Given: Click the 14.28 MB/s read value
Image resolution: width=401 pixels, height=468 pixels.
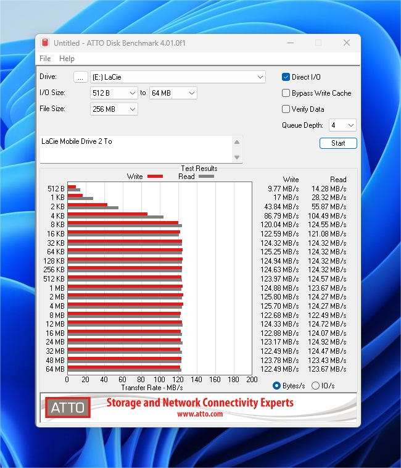Looking at the screenshot, I should [x=329, y=189].
